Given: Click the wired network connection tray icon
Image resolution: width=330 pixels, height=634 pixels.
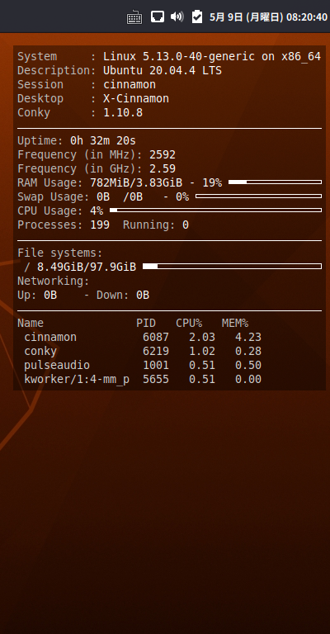Looking at the screenshot, I should [x=158, y=17].
